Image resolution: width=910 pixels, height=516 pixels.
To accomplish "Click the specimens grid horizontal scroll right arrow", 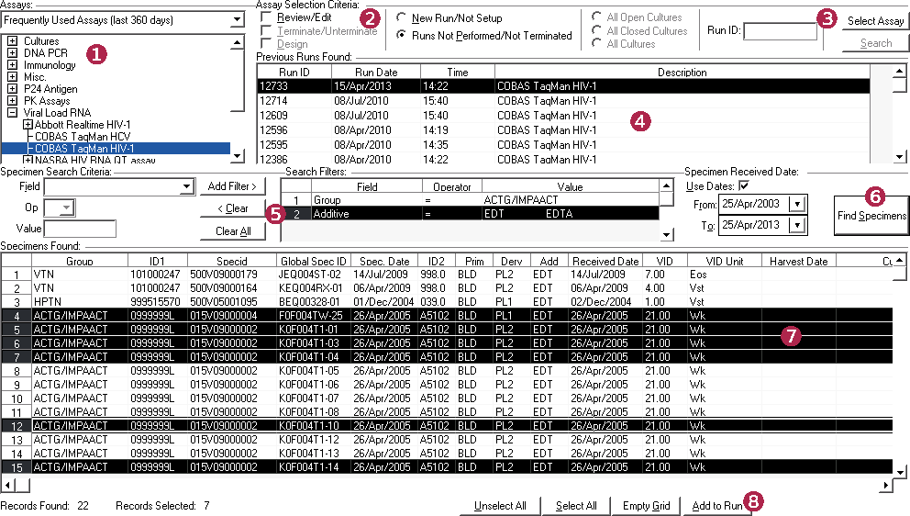I will pyautogui.click(x=886, y=485).
